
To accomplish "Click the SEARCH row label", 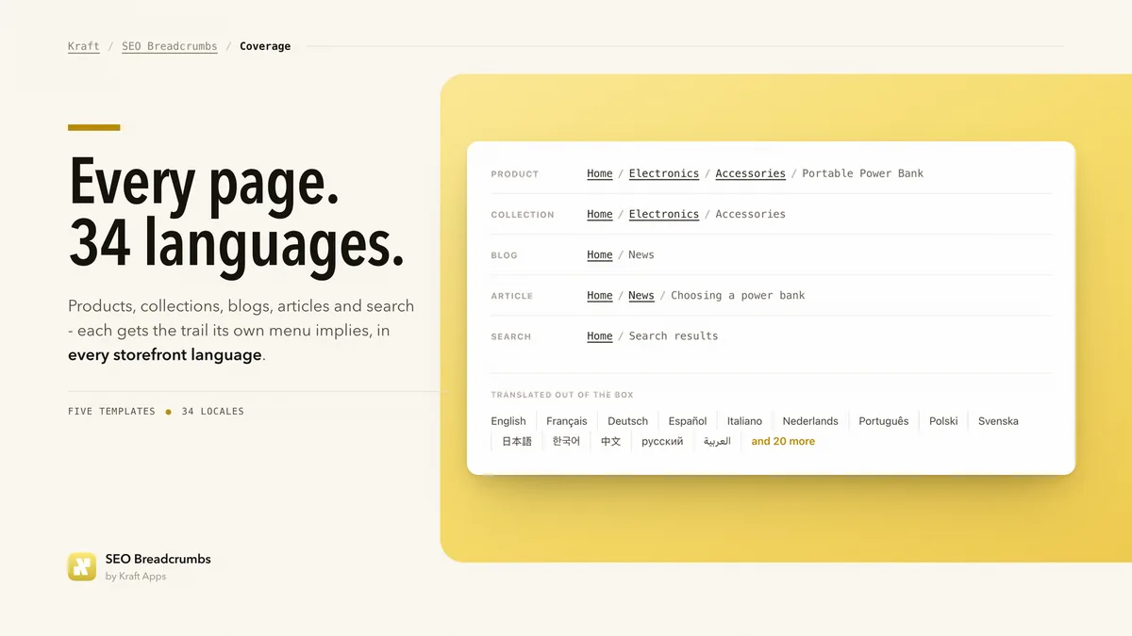I will pyautogui.click(x=511, y=336).
